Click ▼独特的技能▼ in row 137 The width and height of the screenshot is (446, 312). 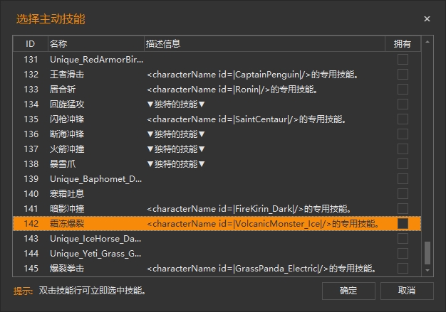pyautogui.click(x=176, y=149)
